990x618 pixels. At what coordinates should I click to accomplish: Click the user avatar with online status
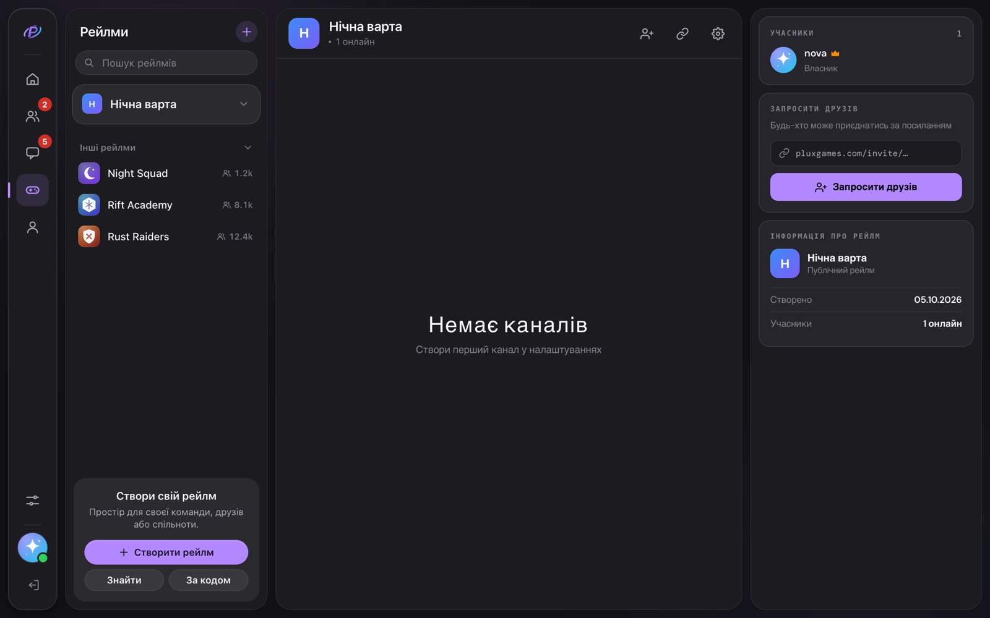click(x=32, y=548)
